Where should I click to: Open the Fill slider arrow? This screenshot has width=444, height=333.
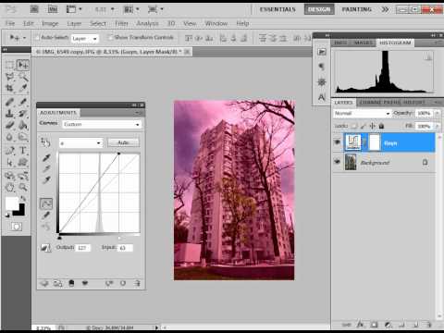click(438, 126)
